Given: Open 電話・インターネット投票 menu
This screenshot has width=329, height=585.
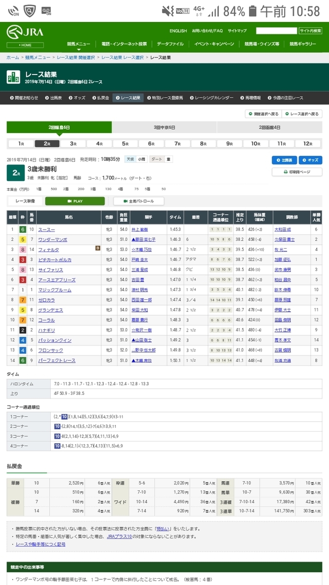Looking at the screenshot, I should click(x=124, y=44).
